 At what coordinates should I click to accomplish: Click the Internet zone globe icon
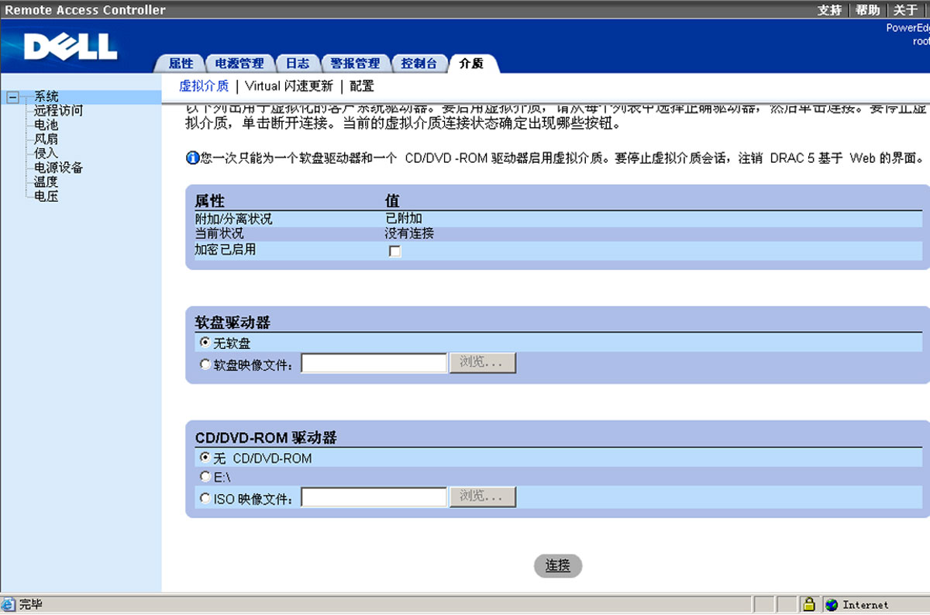pyautogui.click(x=832, y=605)
